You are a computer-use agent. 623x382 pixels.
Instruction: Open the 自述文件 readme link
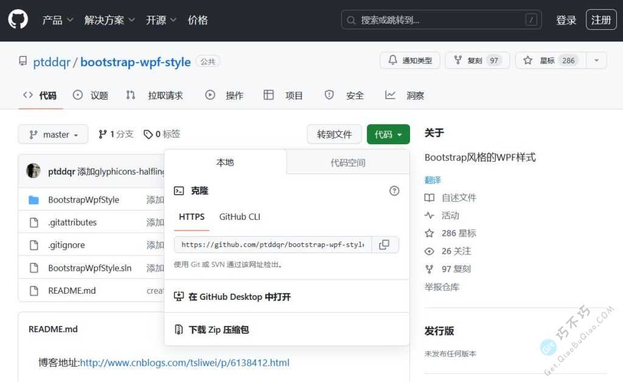point(451,198)
